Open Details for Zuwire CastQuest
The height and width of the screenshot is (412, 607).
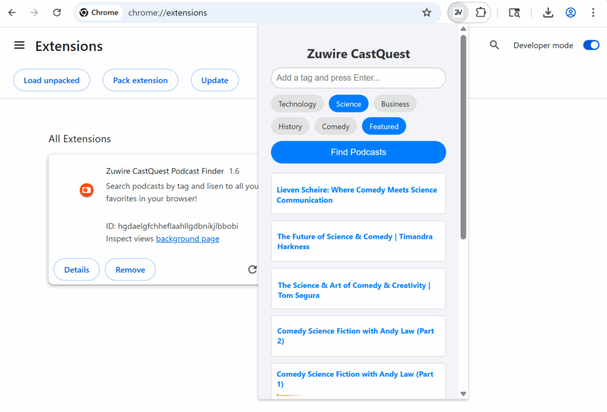point(76,270)
